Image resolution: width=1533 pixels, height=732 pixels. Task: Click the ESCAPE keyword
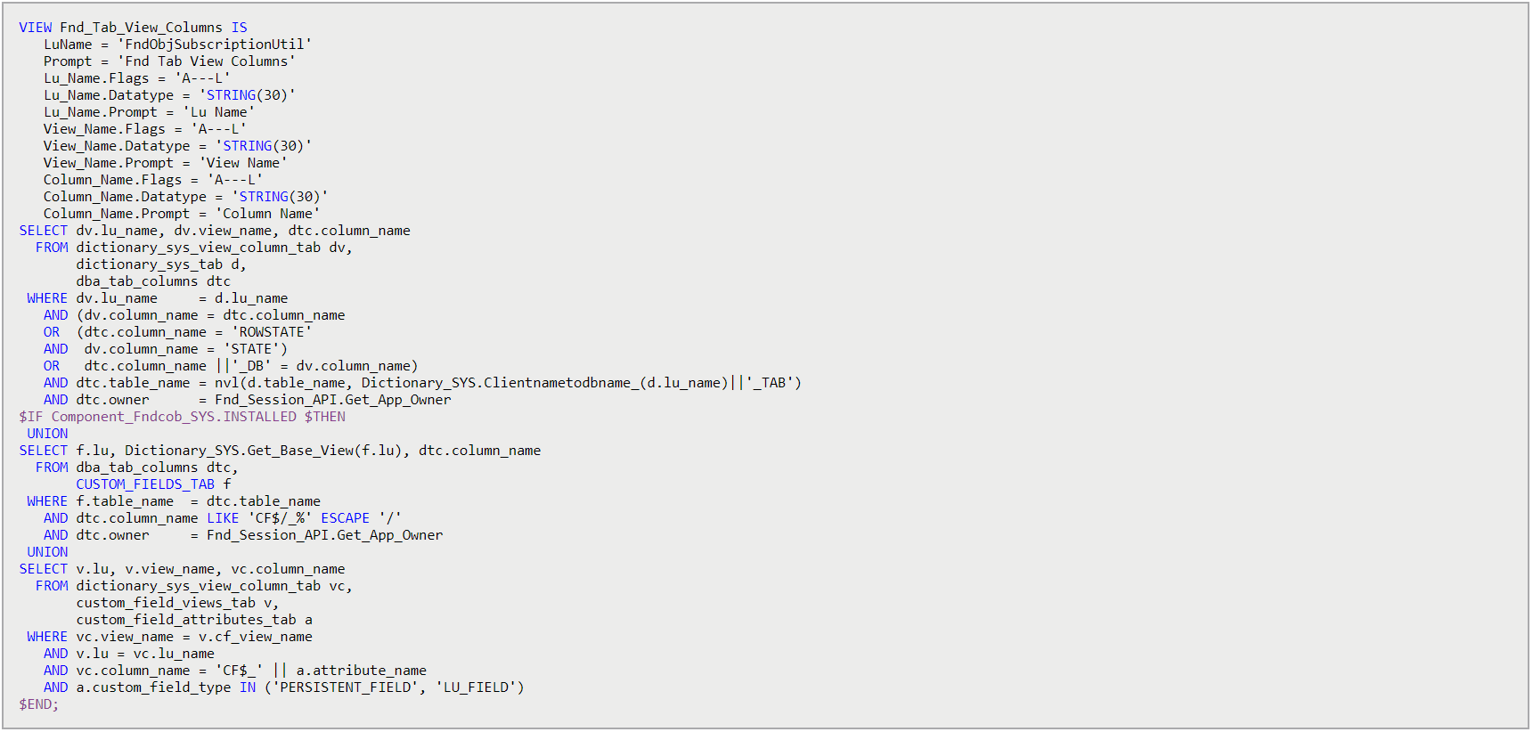345,518
